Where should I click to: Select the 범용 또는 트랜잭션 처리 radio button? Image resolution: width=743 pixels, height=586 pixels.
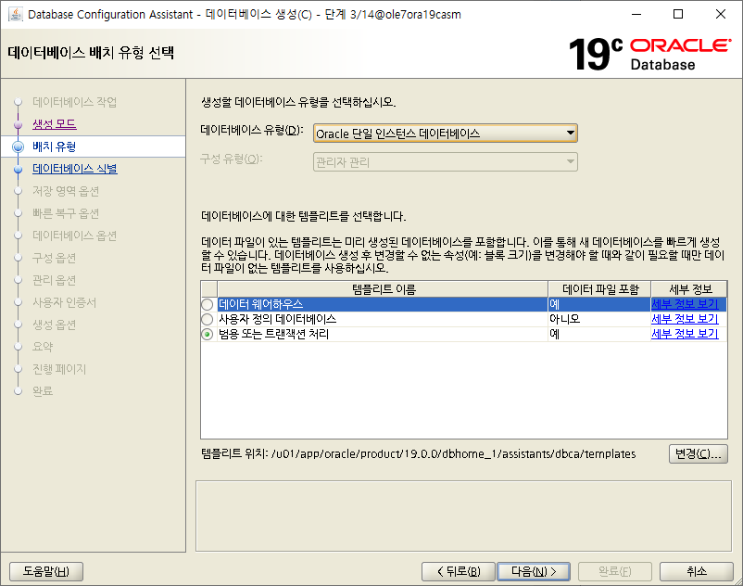tap(208, 334)
